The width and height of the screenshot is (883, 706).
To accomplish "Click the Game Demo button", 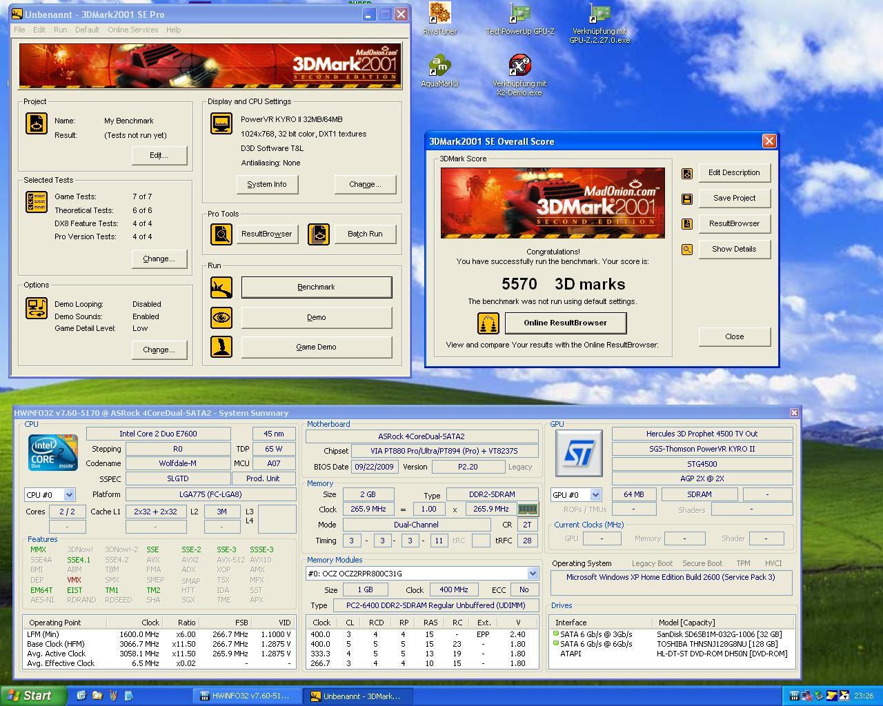I will coord(317,347).
